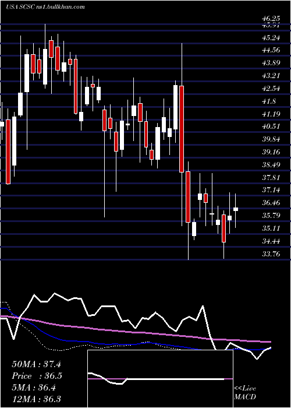Click the 39.16 price level label
Image resolution: width=291 pixels, height=408 pixels.
(x=271, y=152)
